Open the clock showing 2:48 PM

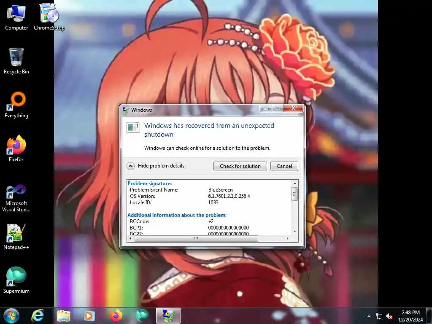point(410,316)
